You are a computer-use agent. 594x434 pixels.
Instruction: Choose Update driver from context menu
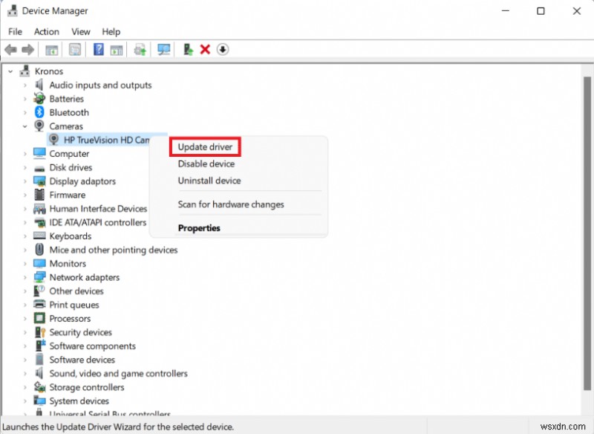[x=205, y=146]
